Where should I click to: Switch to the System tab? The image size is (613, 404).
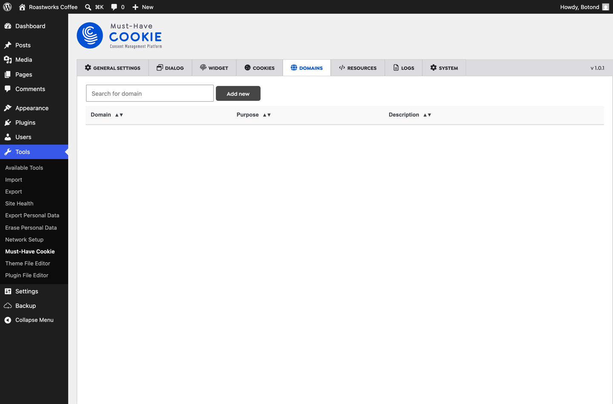pyautogui.click(x=444, y=68)
